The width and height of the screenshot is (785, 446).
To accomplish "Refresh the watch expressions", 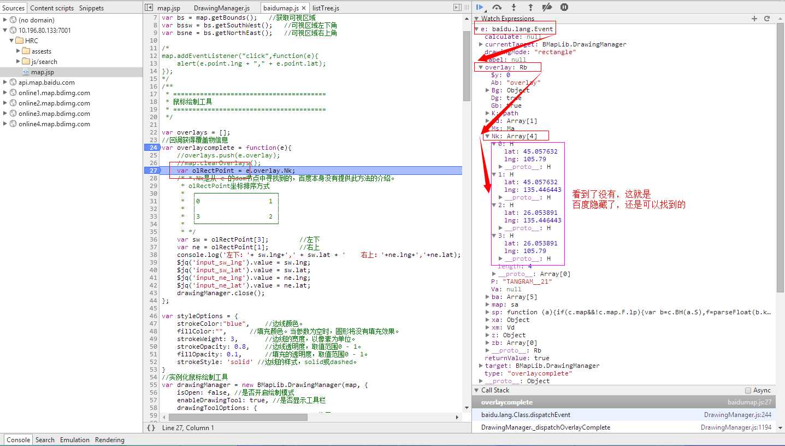I will tap(767, 19).
